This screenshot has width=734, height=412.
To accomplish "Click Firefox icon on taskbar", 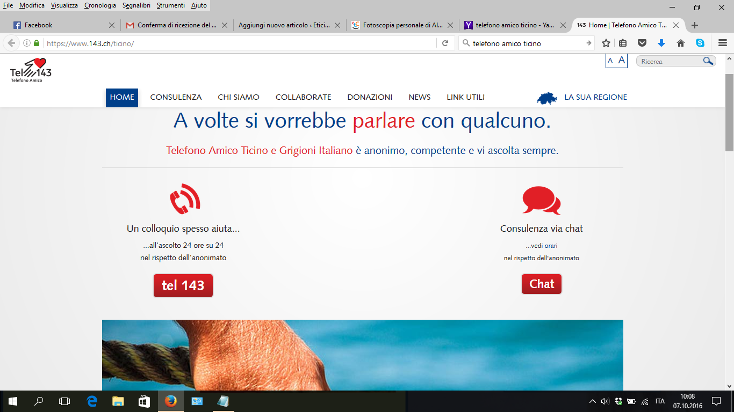I will coord(170,401).
